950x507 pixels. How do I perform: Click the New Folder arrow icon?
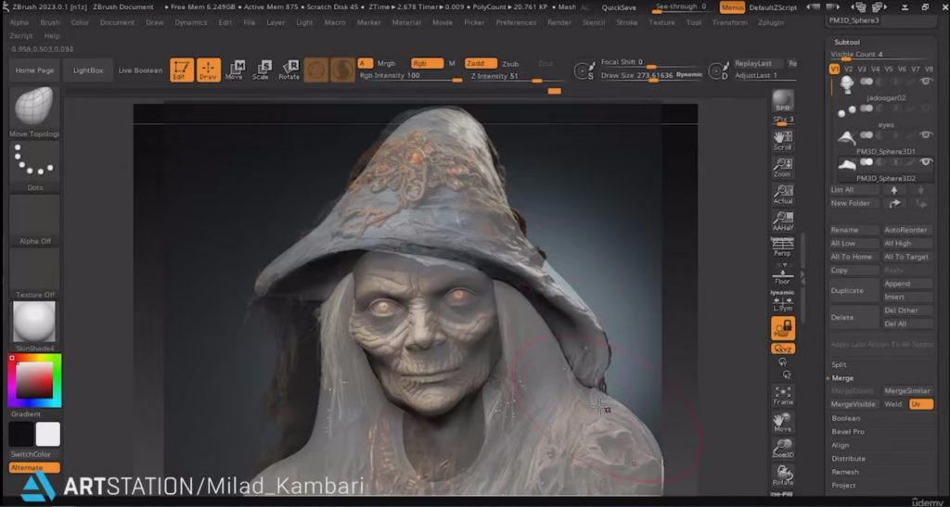893,203
